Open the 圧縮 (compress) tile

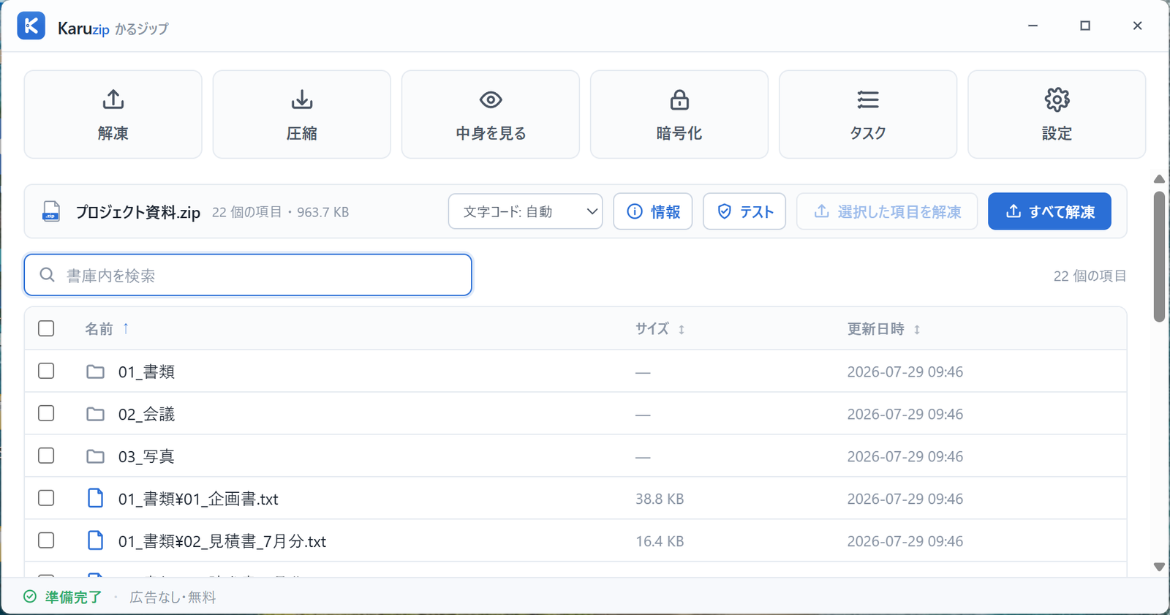click(302, 114)
